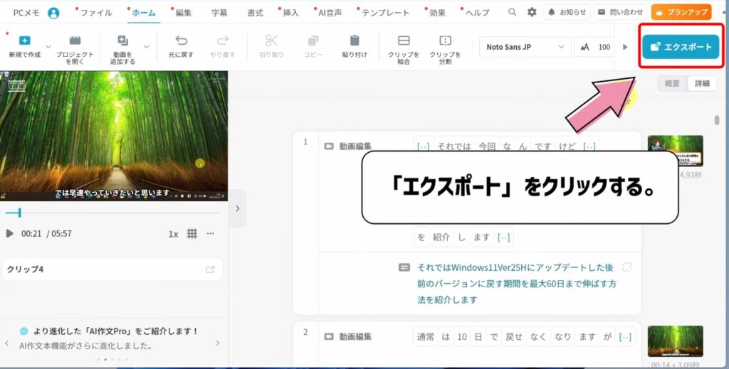This screenshot has width=729, height=369.
Task: Open the AI Voice (AI音声) tab
Action: coord(331,13)
